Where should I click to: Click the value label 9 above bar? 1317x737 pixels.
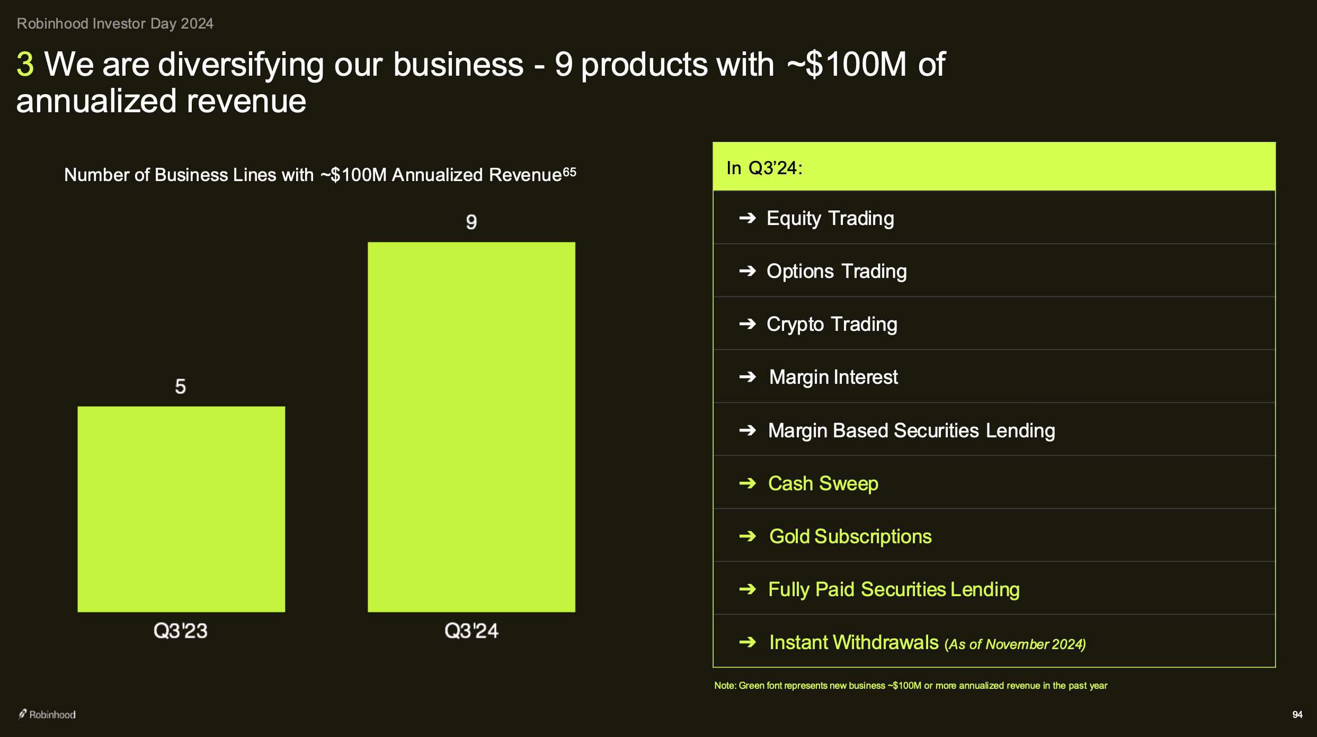point(471,222)
